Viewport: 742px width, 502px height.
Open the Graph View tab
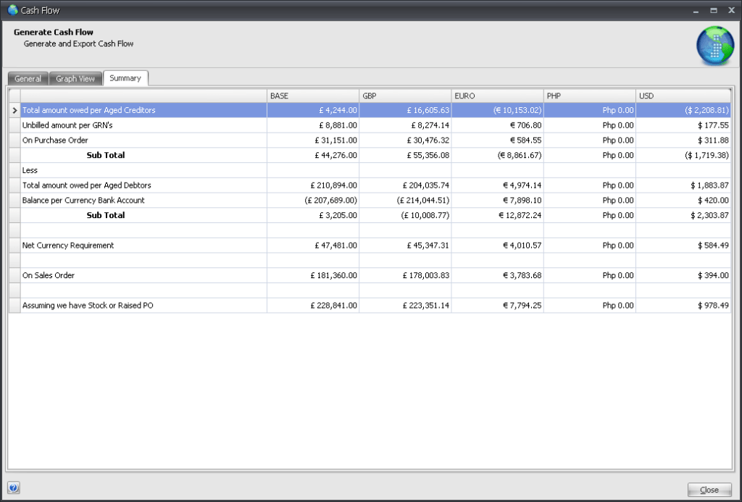[x=75, y=78]
